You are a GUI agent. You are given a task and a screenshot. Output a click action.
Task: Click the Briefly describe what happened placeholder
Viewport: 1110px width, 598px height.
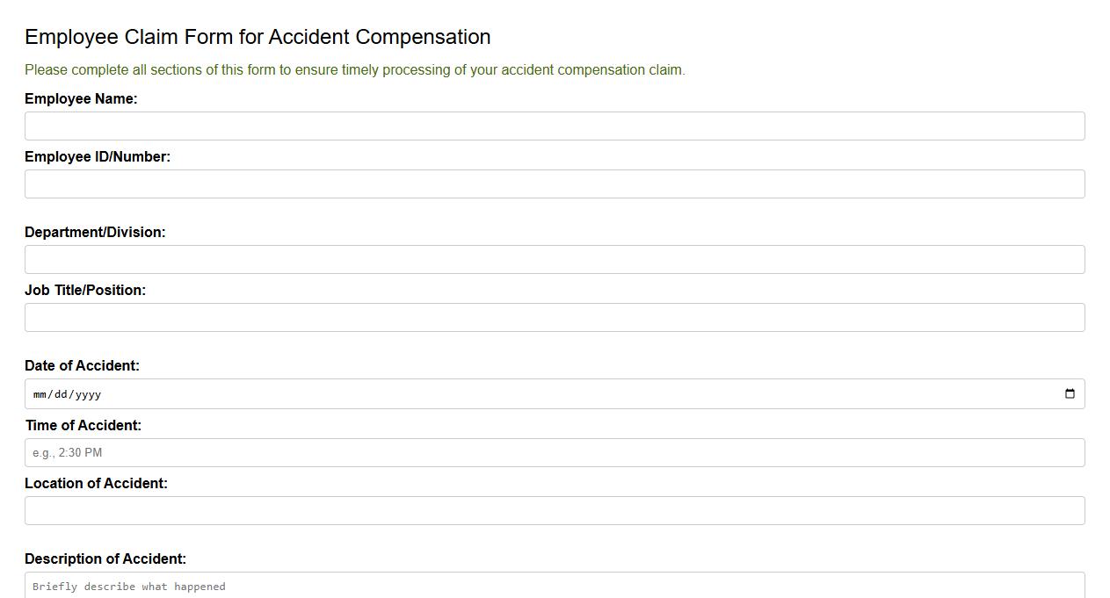(x=128, y=586)
